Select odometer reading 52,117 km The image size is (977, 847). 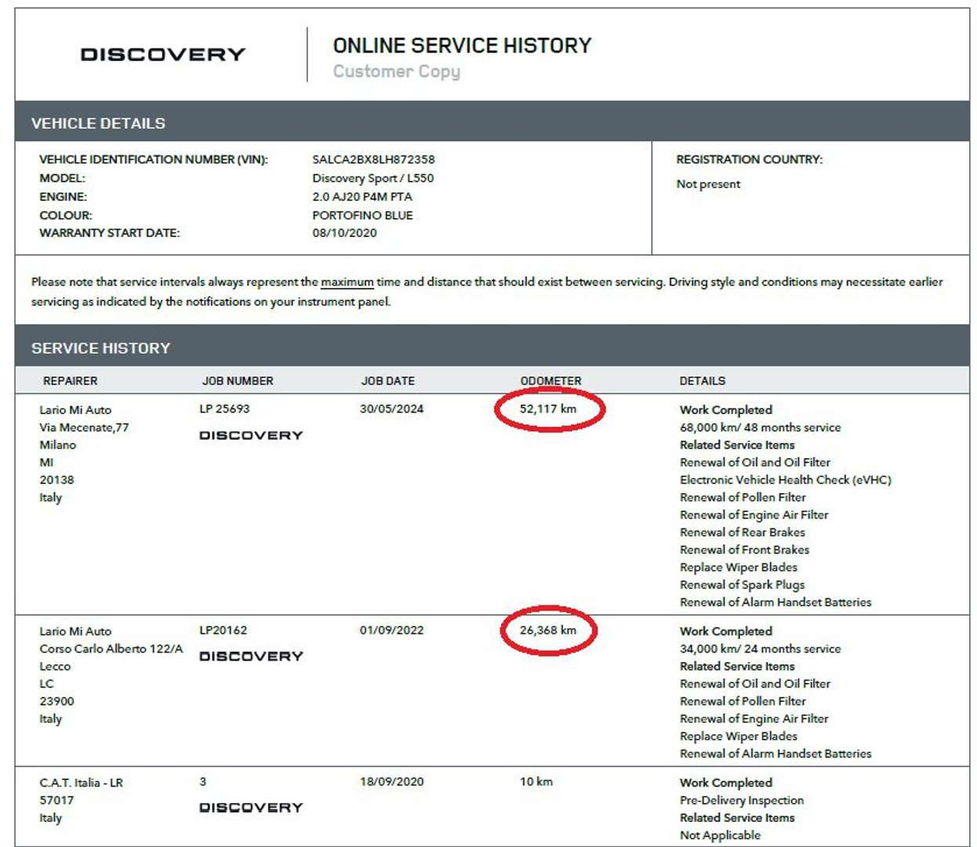click(548, 409)
